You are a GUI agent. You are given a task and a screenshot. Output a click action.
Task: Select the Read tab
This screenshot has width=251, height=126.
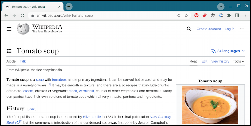pyautogui.click(x=193, y=61)
